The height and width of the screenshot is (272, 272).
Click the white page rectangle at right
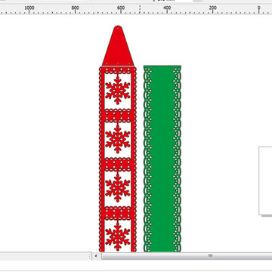[x=265, y=181]
